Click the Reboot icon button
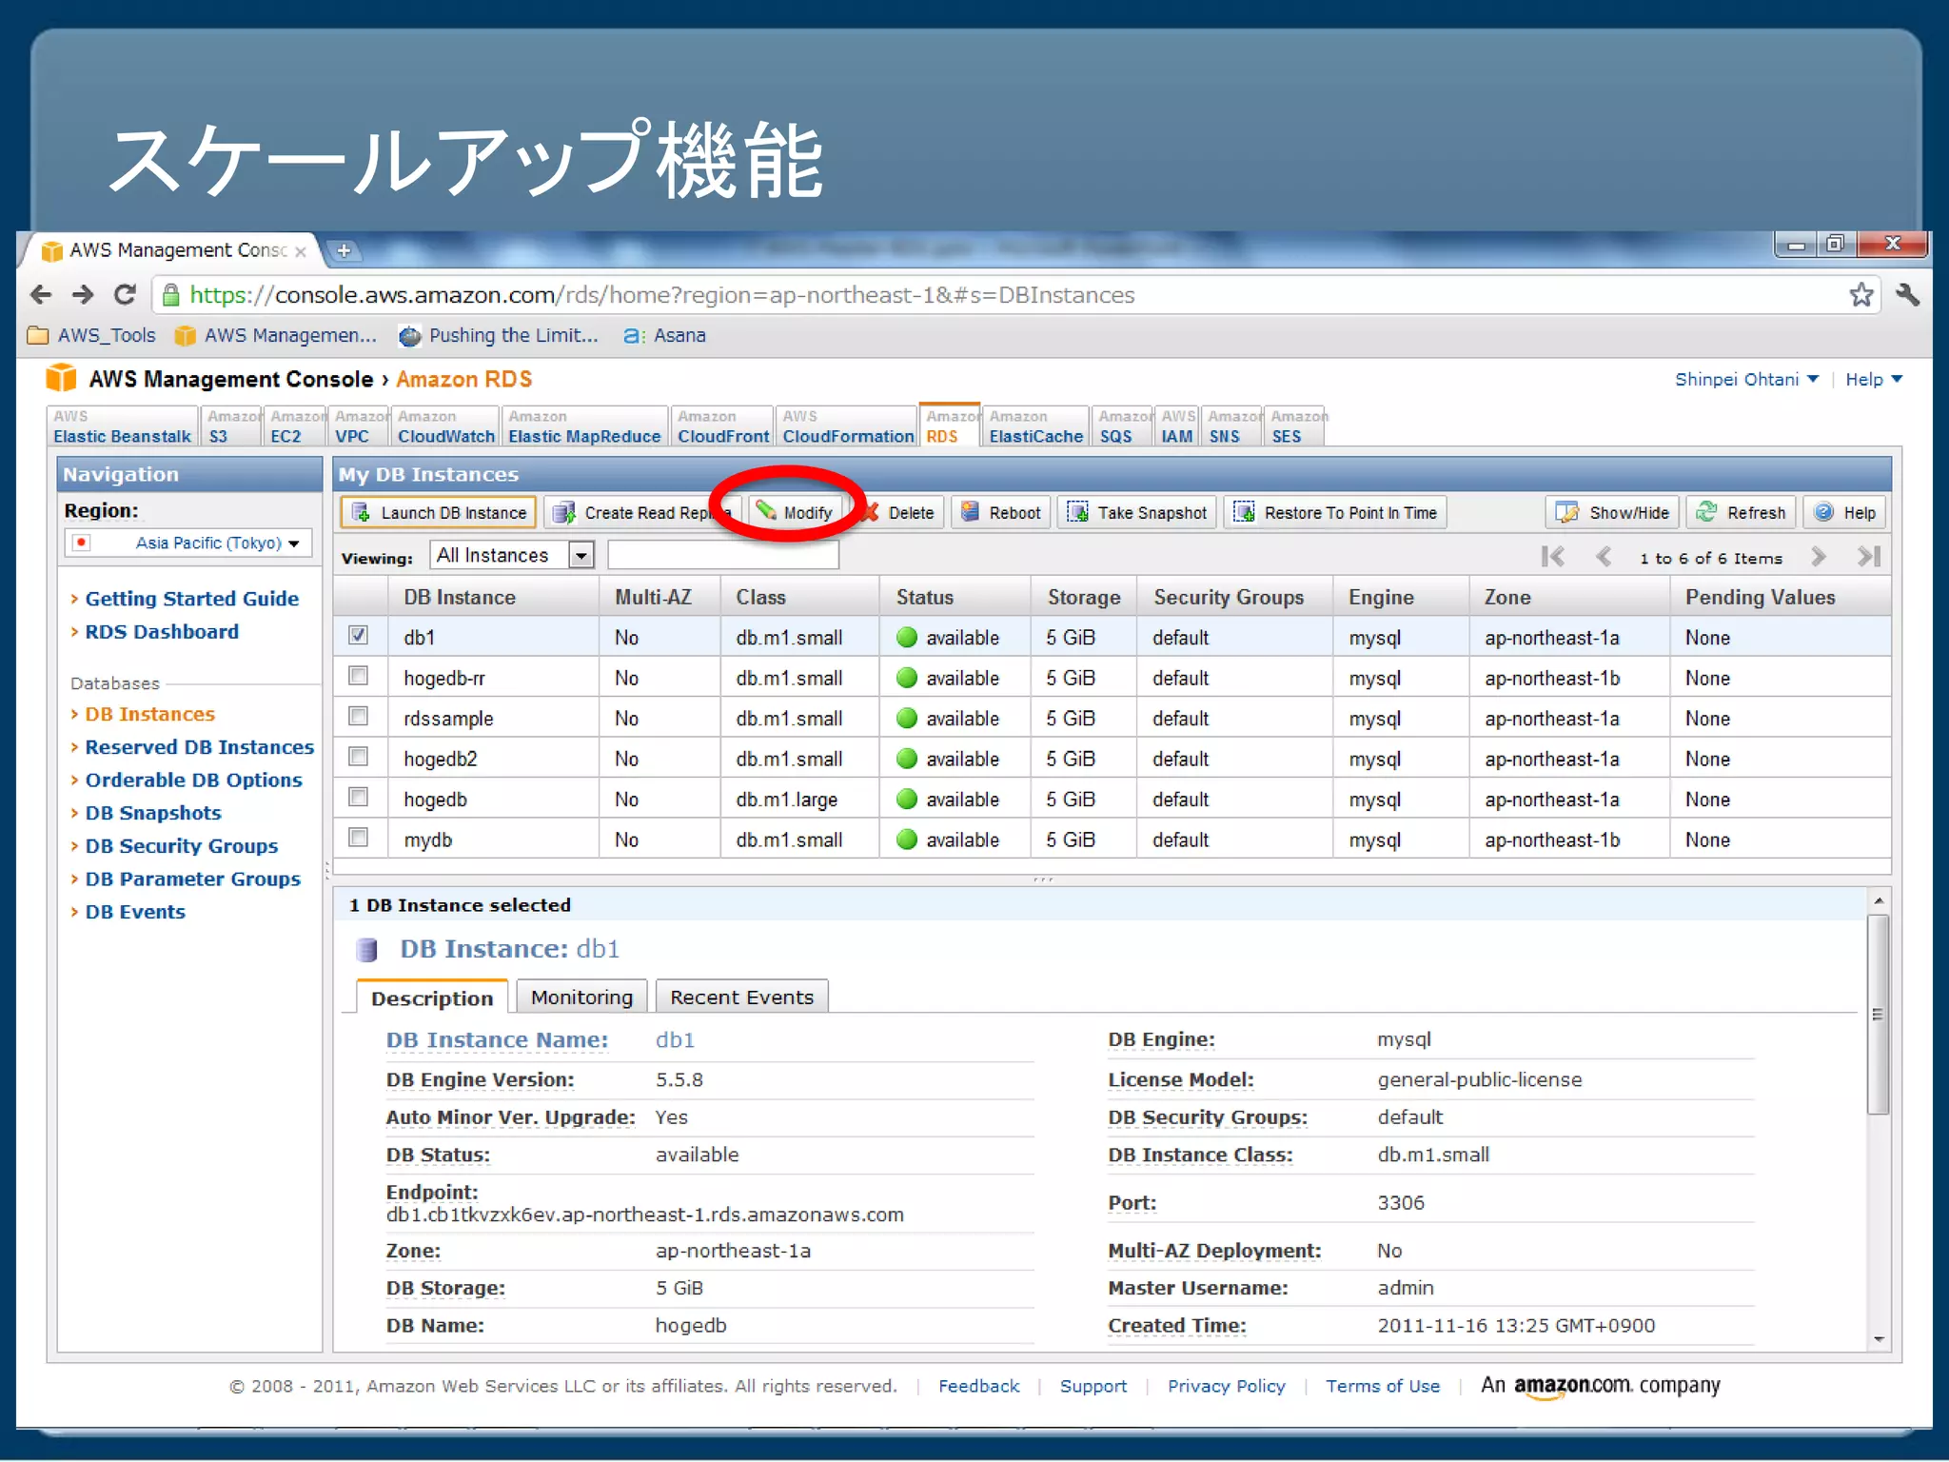 coord(970,512)
